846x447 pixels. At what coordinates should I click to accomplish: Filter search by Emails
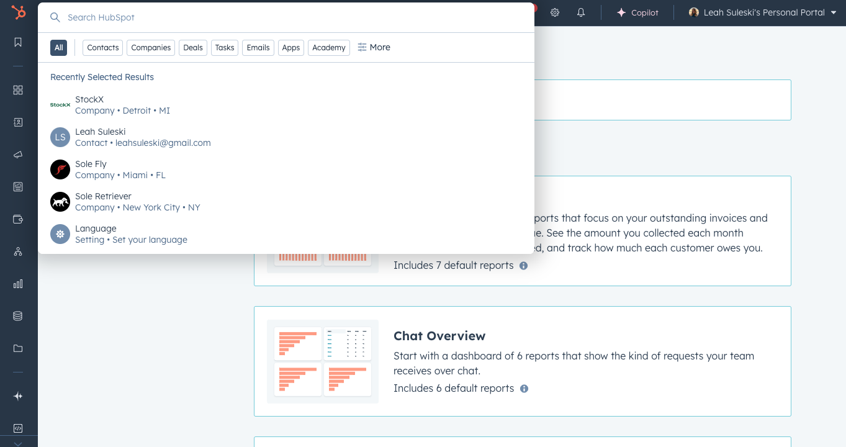pyautogui.click(x=258, y=48)
